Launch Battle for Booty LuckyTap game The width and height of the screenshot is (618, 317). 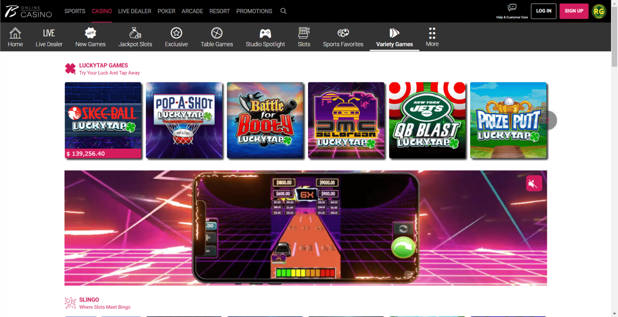[x=265, y=120]
